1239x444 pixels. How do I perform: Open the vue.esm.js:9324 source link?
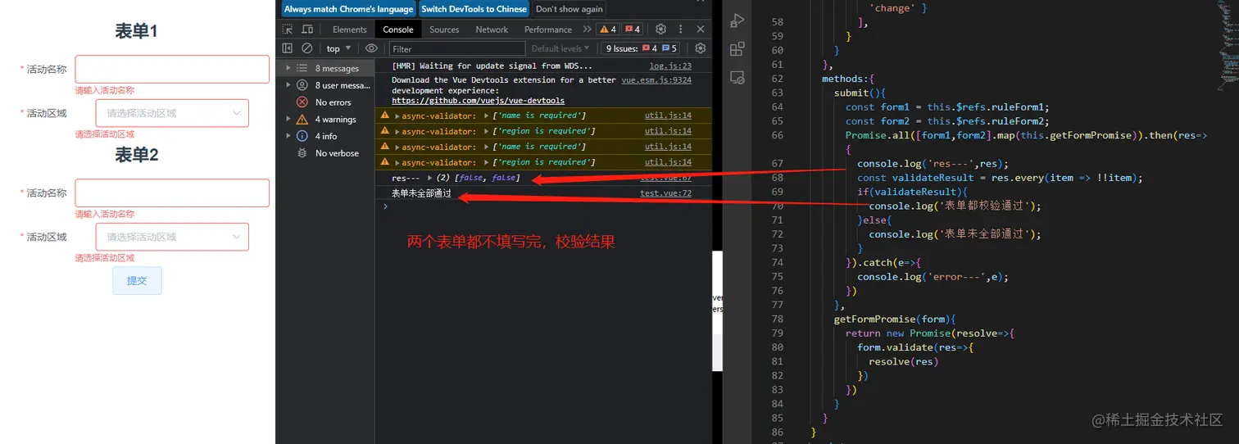(656, 80)
